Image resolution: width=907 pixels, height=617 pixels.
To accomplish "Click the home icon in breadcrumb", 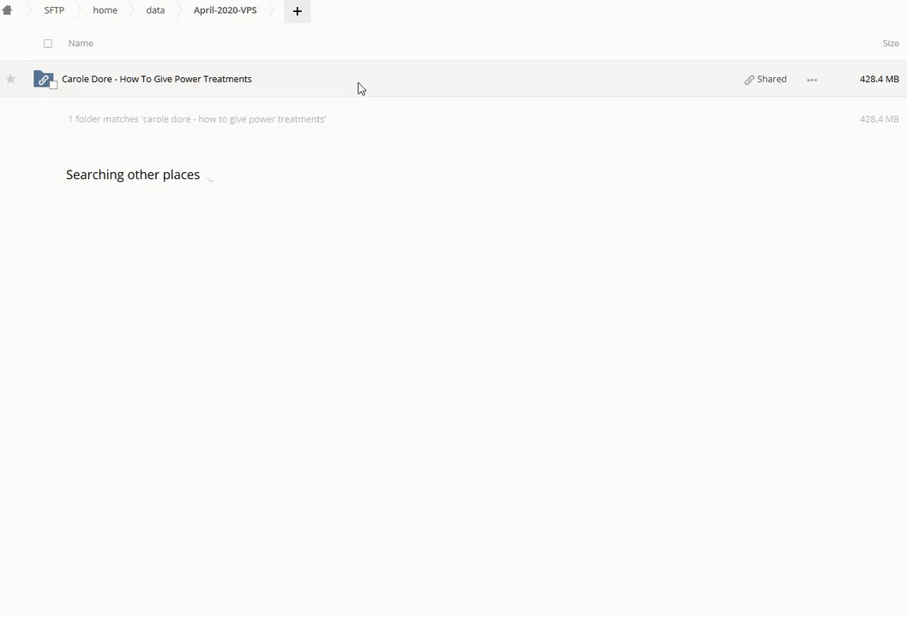I will (8, 10).
